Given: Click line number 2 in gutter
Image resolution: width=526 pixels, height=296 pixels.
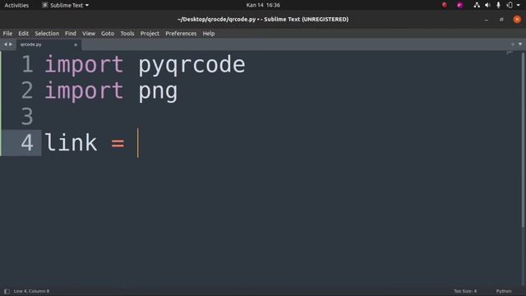Looking at the screenshot, I should pyautogui.click(x=27, y=90).
